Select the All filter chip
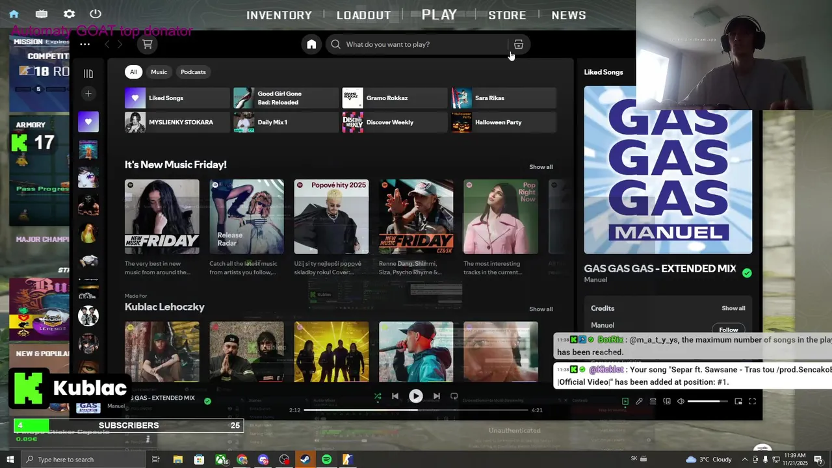 [x=133, y=72]
